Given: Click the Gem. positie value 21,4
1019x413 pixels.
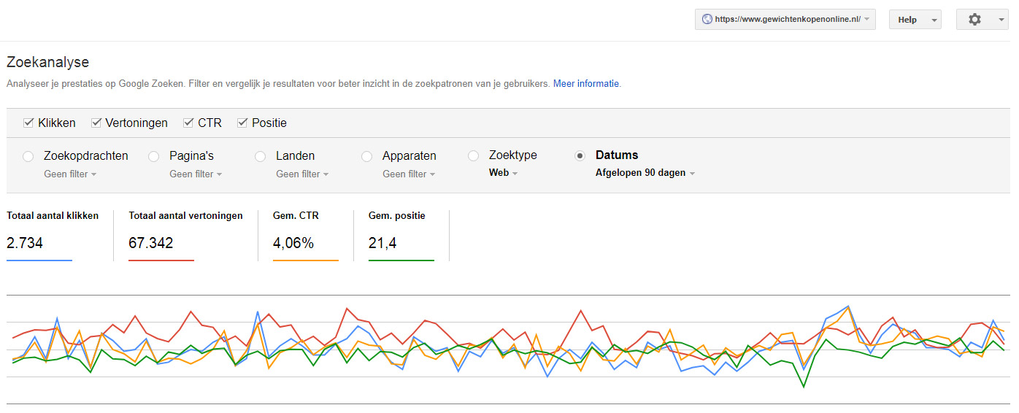Looking at the screenshot, I should pyautogui.click(x=382, y=243).
